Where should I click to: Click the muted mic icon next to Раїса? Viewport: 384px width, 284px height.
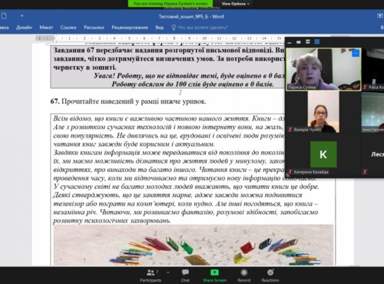pos(365,88)
